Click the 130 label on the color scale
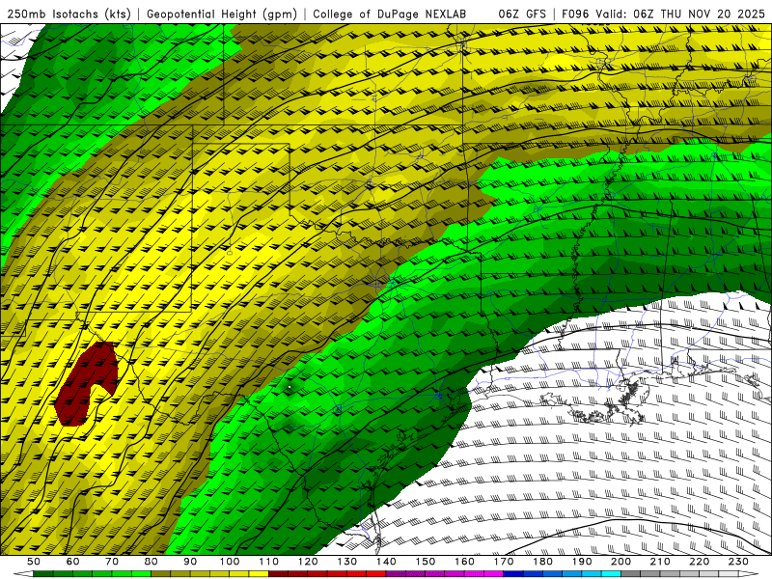The height and width of the screenshot is (579, 772). pos(347,562)
